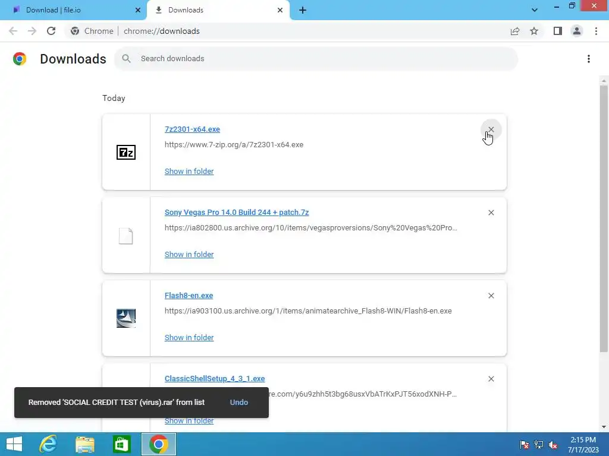Open Action Center flag icon
The height and width of the screenshot is (456, 609).
pyautogui.click(x=524, y=444)
